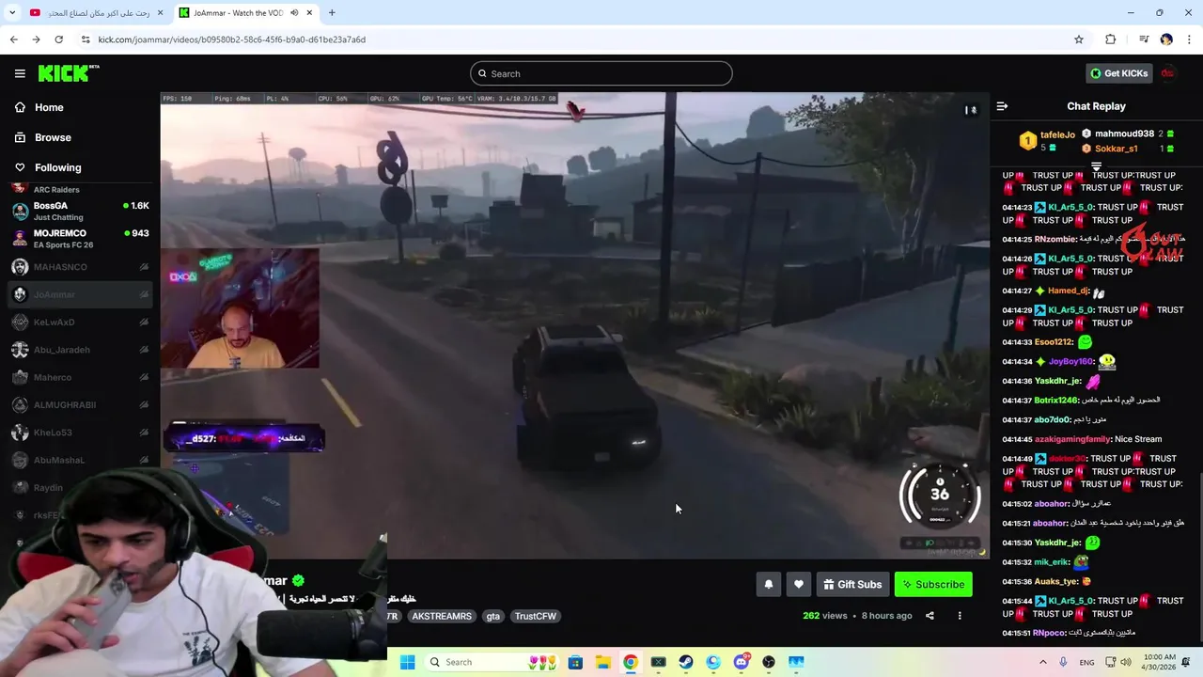This screenshot has height=677, width=1203.
Task: Open the video more-options menu
Action: pos(960,616)
